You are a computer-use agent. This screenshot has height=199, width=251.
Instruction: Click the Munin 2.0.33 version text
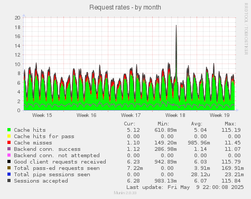pyautogui.click(x=125, y=193)
